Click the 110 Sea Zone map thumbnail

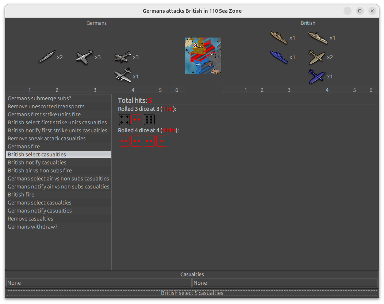point(203,56)
